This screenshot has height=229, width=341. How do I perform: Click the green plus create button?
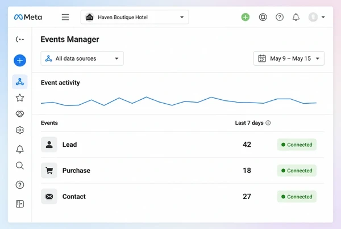click(x=246, y=17)
